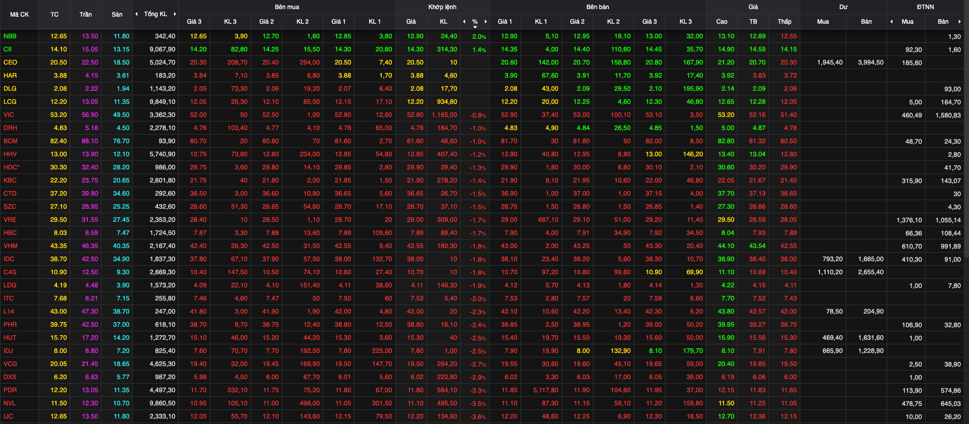Viewport: 969px width, 424px height.
Task: Click the Bên mua group header
Action: coord(287,7)
